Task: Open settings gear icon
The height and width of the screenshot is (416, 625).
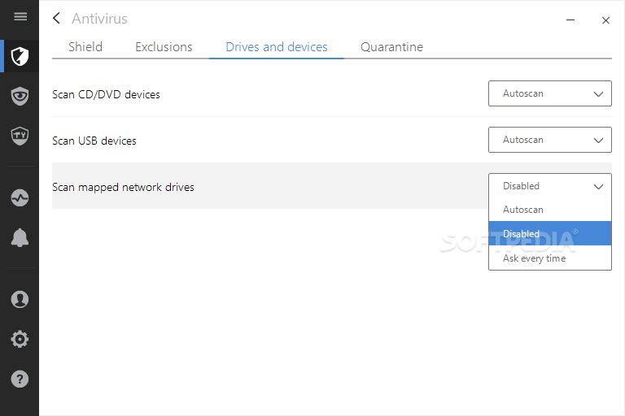Action: [20, 339]
